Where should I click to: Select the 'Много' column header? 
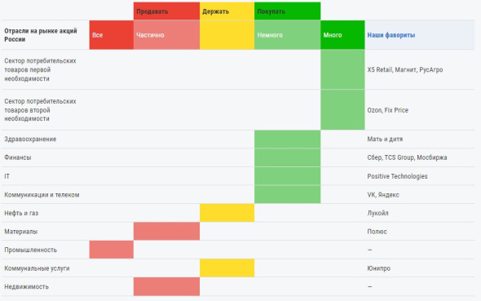[342, 35]
